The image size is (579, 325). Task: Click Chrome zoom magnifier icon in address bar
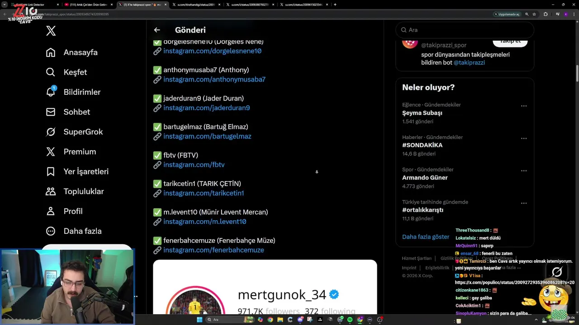pos(527,14)
